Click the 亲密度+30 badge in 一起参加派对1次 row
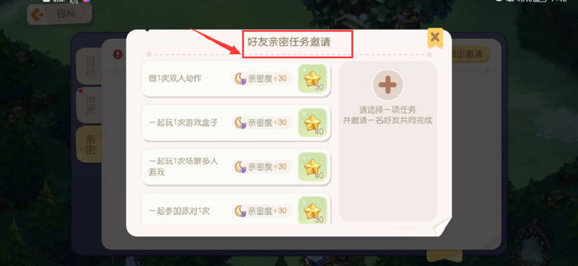 pyautogui.click(x=262, y=211)
